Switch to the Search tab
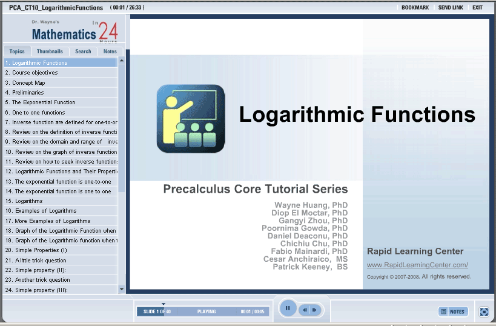 tap(83, 52)
